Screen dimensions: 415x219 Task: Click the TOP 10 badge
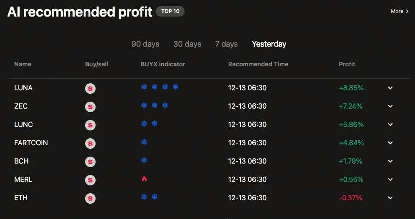coord(170,11)
